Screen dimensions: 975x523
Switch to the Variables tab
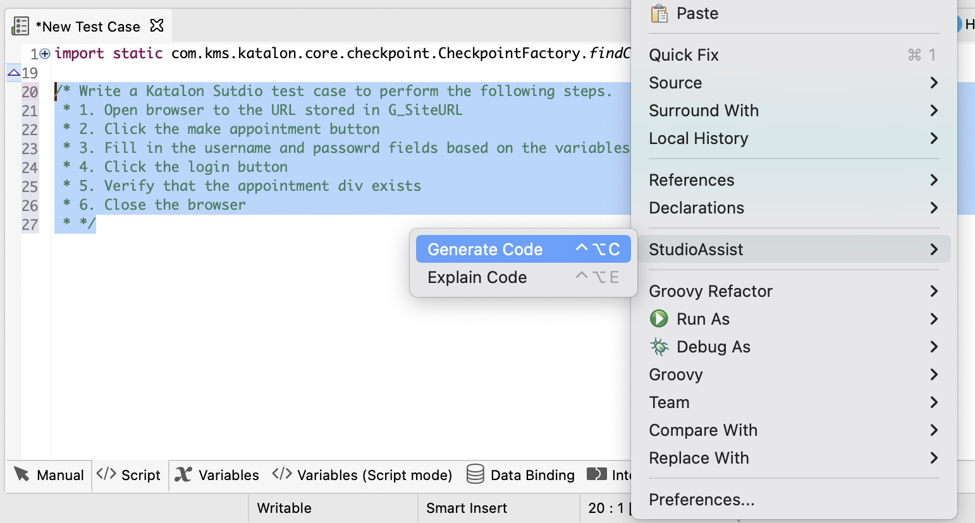(218, 475)
